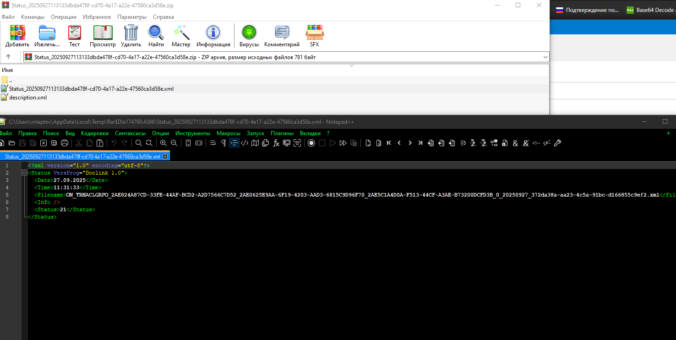
Task: Open the Избранное menu in WinRAR
Action: click(97, 17)
